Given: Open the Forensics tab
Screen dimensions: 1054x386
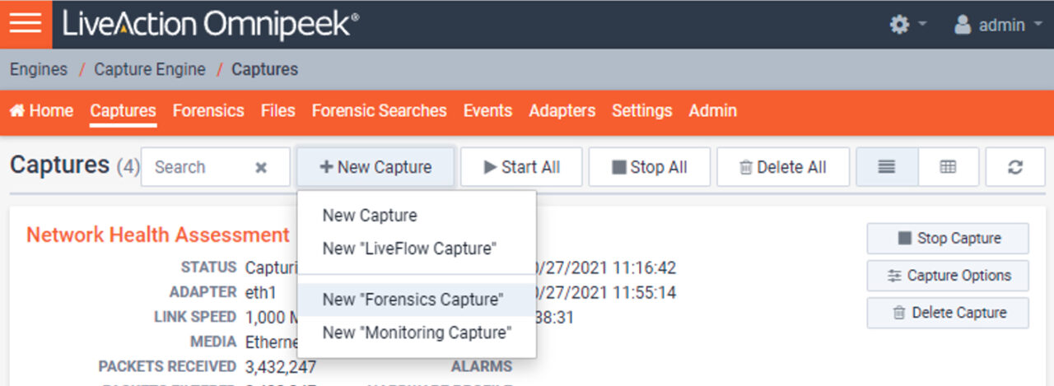Looking at the screenshot, I should pos(208,111).
